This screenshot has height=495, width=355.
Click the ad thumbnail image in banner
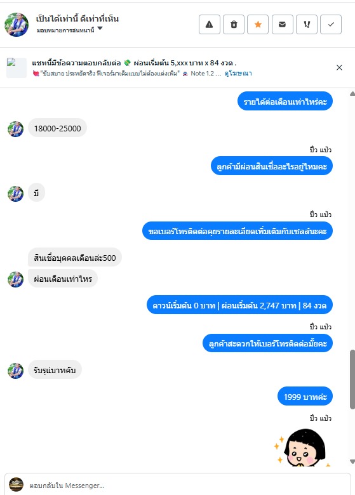pyautogui.click(x=17, y=67)
